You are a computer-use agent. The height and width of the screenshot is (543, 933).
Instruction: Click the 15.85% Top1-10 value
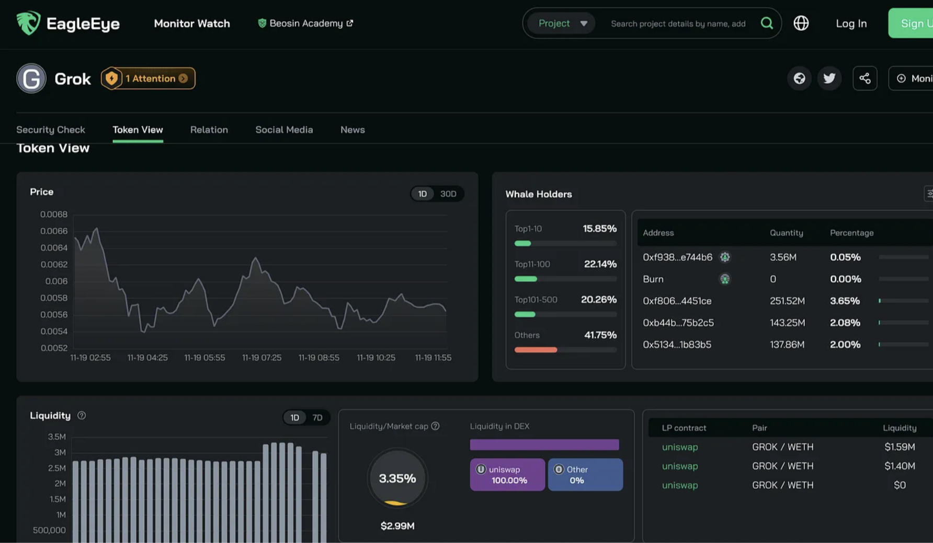click(600, 229)
